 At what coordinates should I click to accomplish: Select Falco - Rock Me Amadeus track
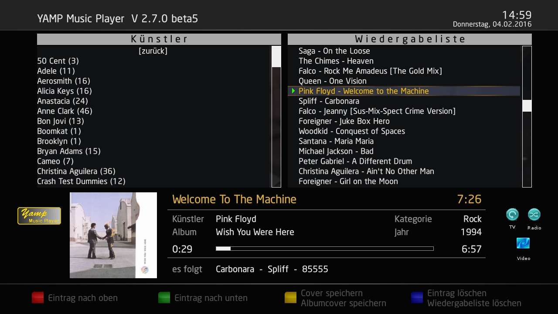(x=370, y=71)
